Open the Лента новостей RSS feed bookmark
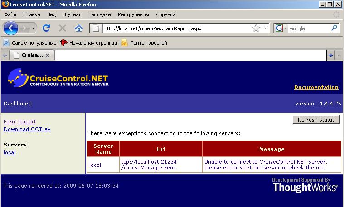Image resolution: width=344 pixels, height=207 pixels. click(144, 43)
